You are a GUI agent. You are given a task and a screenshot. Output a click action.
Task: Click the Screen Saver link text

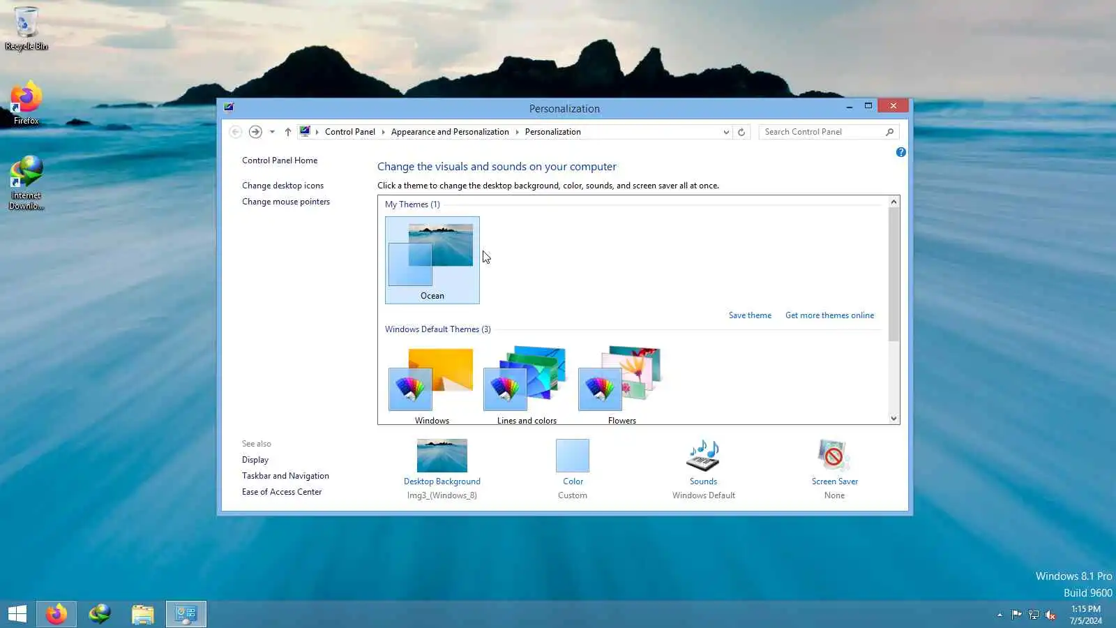[835, 481]
